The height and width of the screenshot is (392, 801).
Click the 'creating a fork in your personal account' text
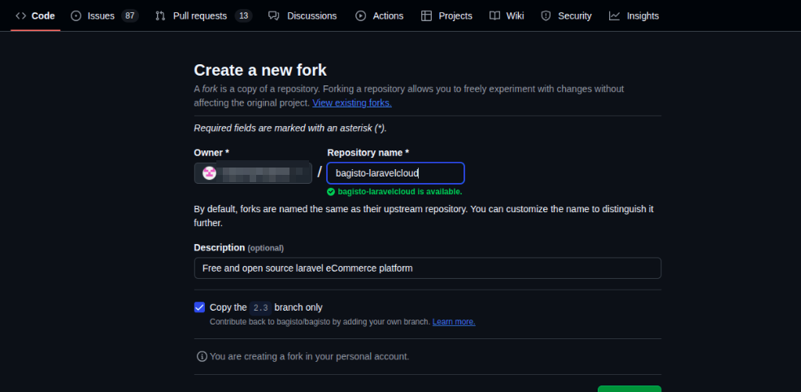pos(309,356)
